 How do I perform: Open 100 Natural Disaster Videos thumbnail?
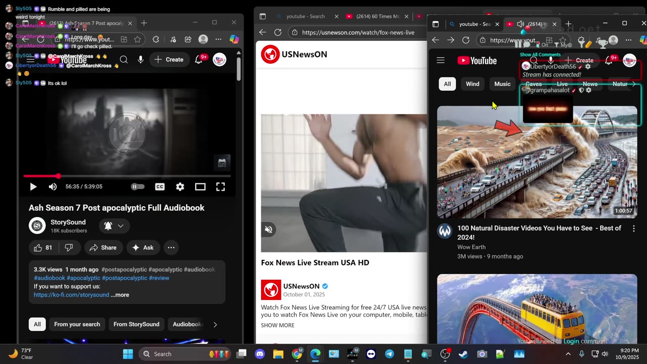(x=537, y=162)
